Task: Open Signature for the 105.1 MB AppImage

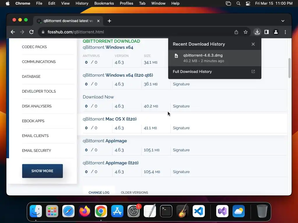Action: (181, 150)
